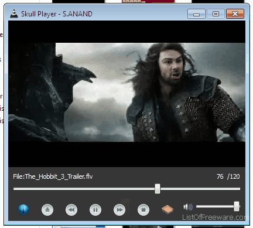Click the video display area
The width and height of the screenshot is (253, 228).
point(126,94)
